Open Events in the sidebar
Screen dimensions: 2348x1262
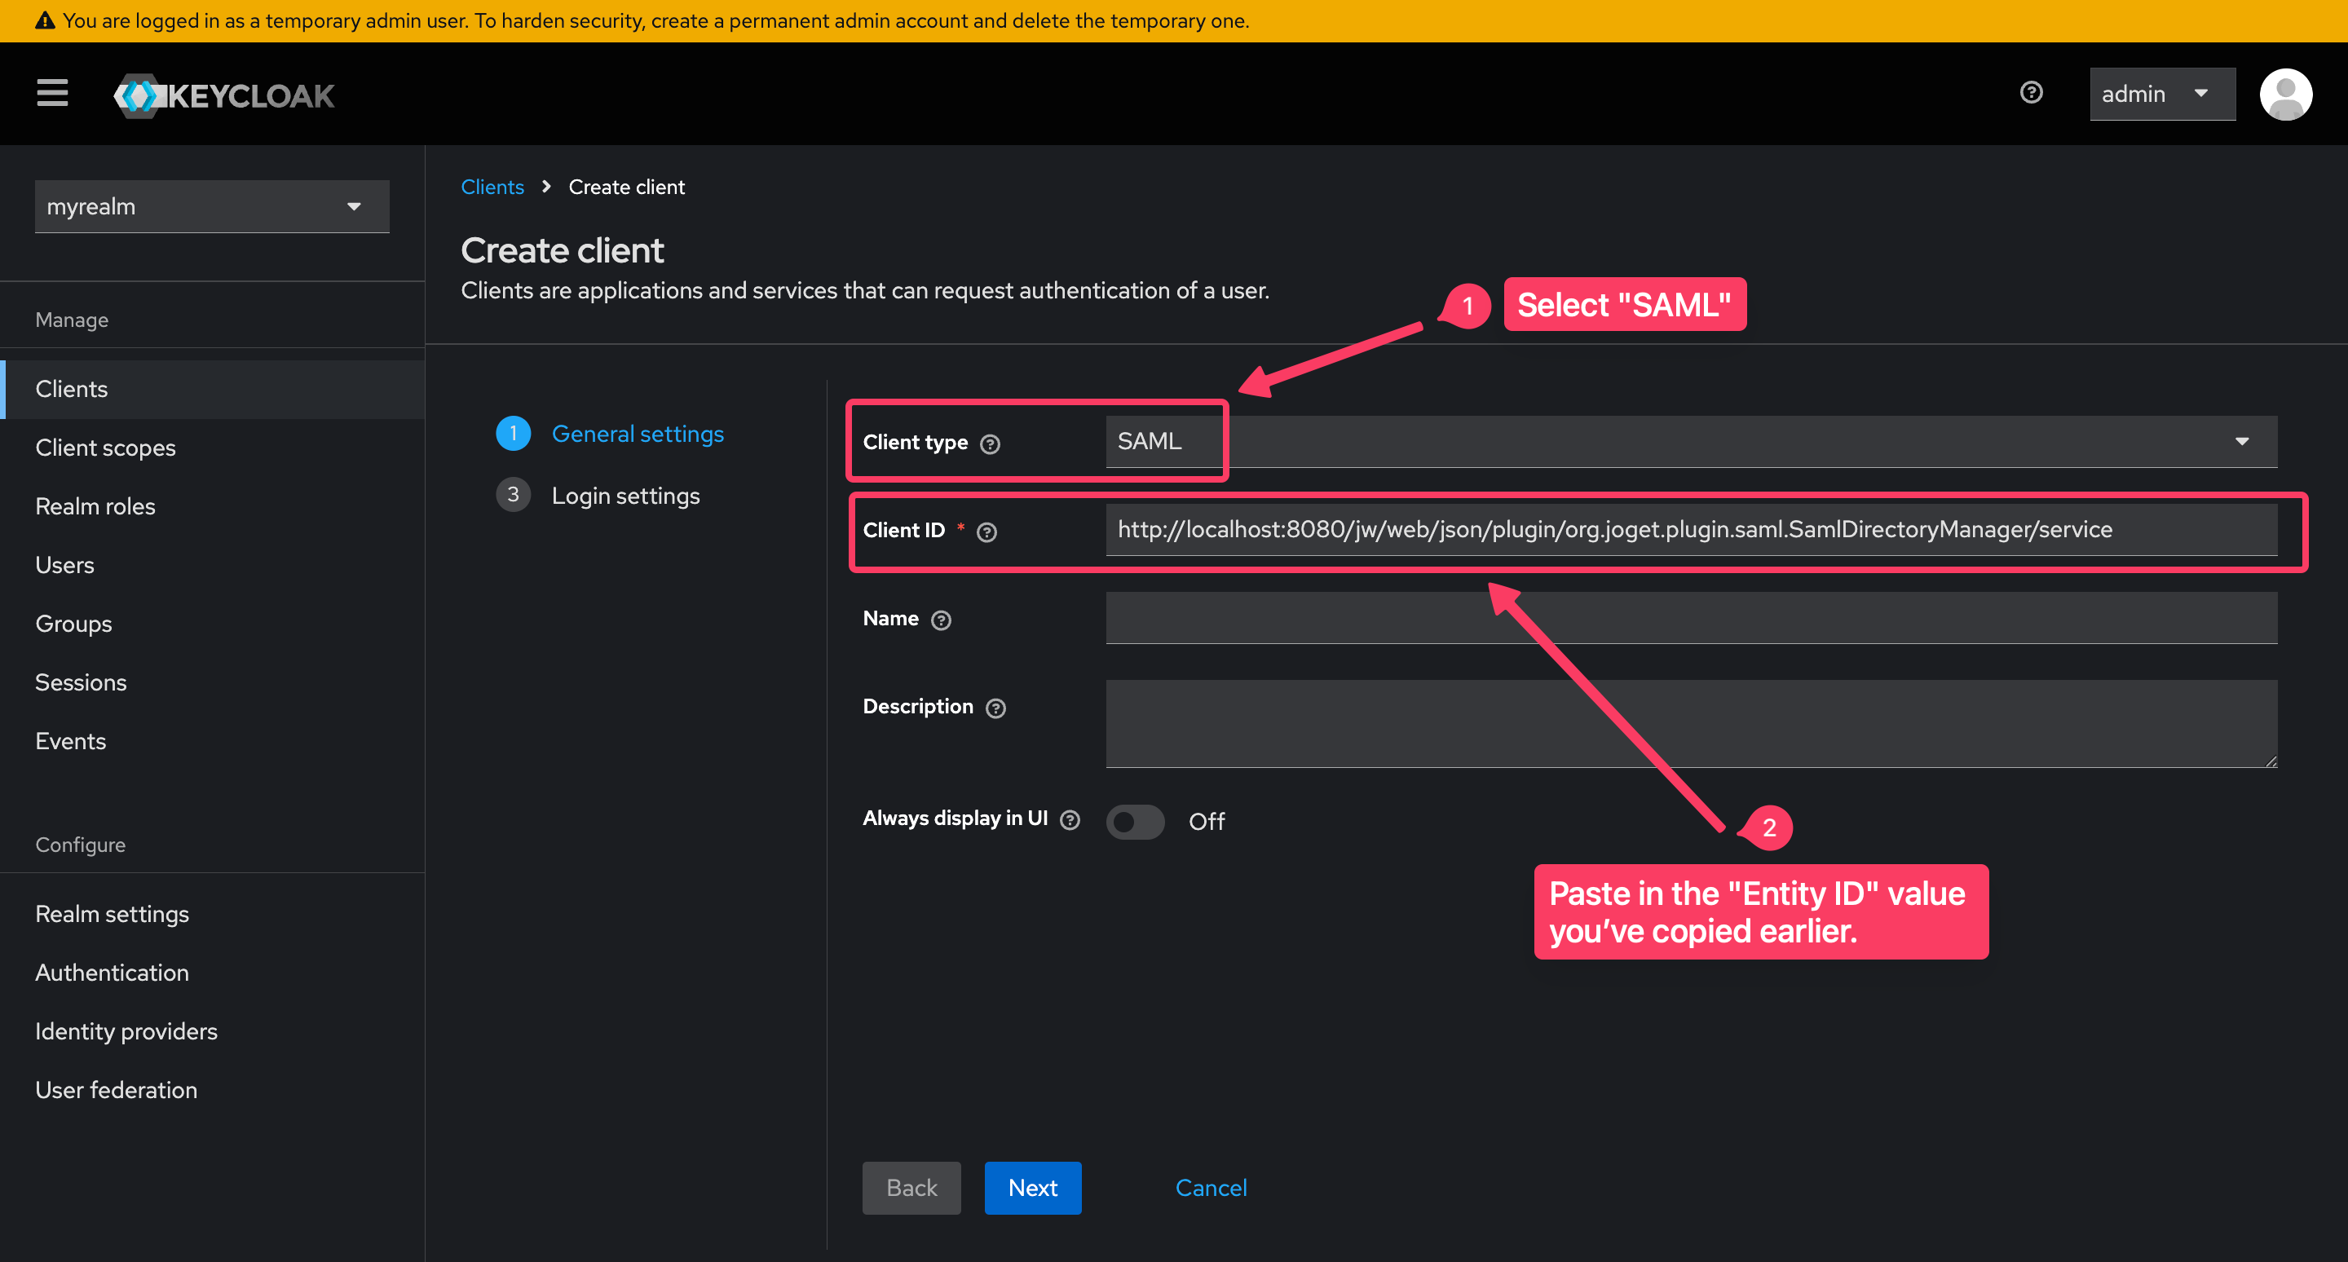click(x=212, y=742)
